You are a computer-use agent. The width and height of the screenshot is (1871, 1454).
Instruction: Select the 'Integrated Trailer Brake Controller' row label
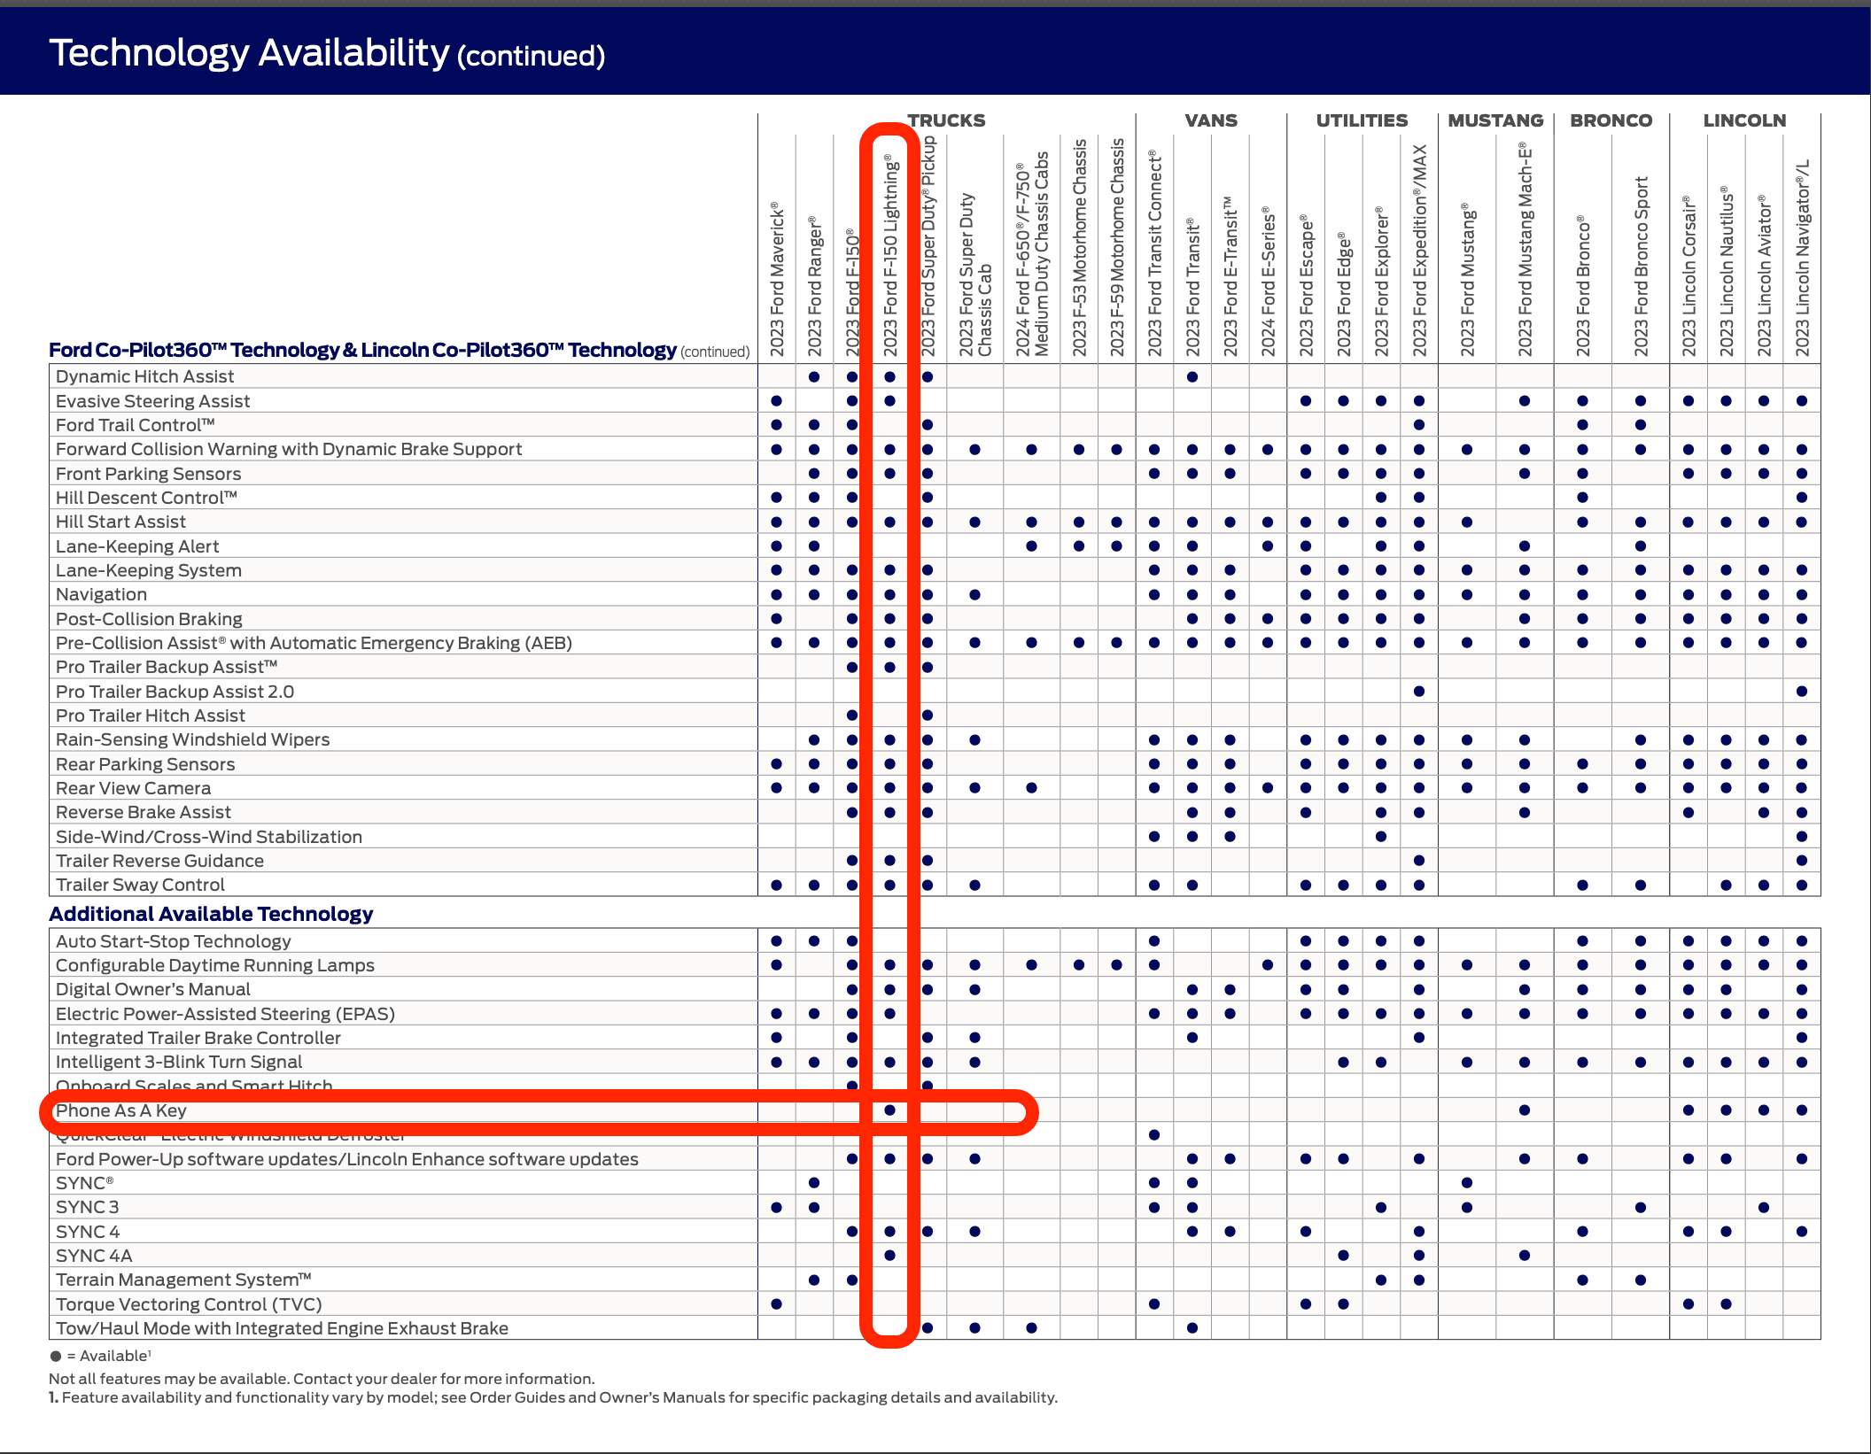point(198,1038)
